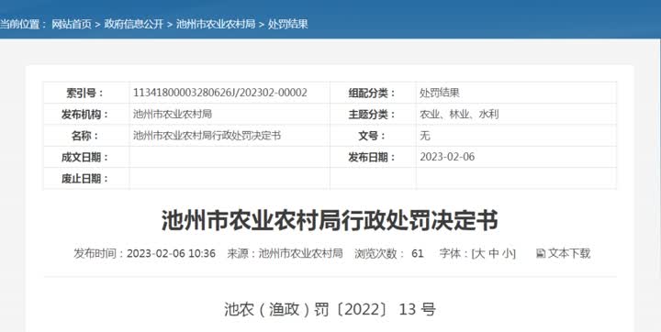Select document number 池农（渔政）罚〔2022〕13号
Viewport: 661px width, 332px height.
pos(330,310)
